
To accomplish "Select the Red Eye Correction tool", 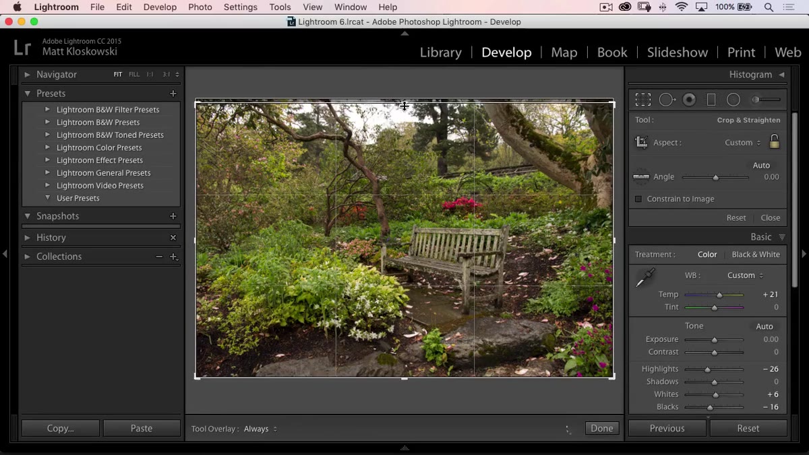I will (x=689, y=100).
